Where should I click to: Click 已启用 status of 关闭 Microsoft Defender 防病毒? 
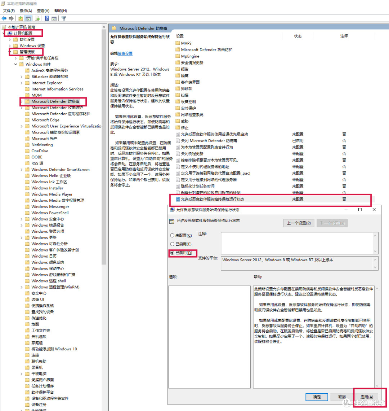pos(298,141)
